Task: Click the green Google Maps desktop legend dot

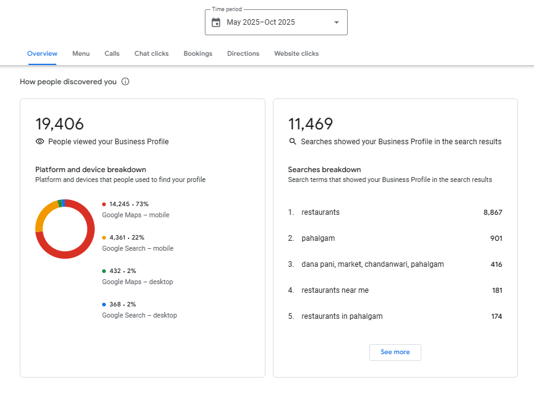Action: tap(104, 271)
